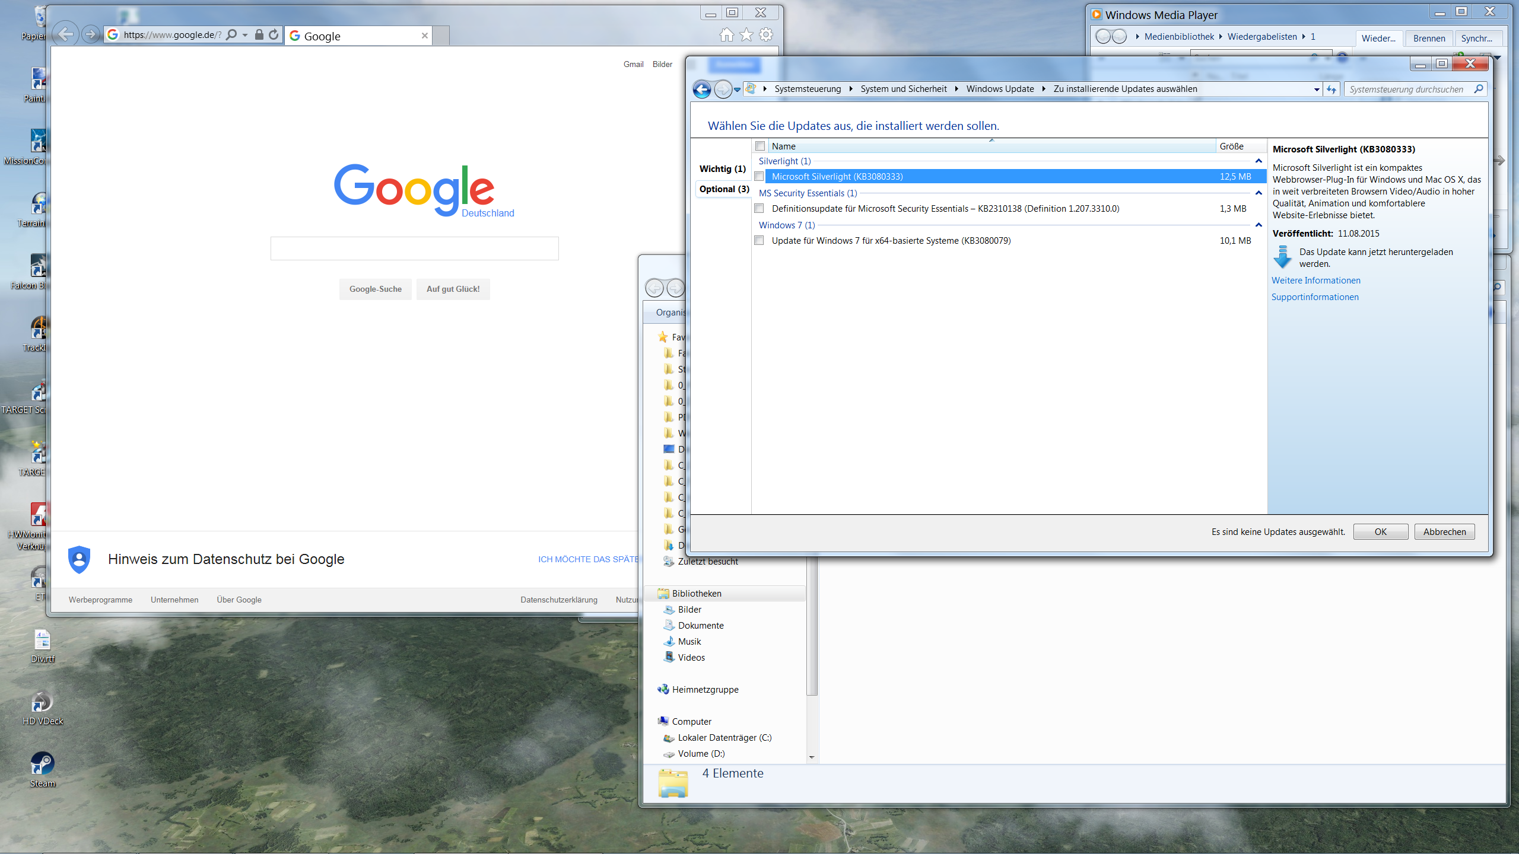Click OK in the Windows Update dialog
The height and width of the screenshot is (854, 1519).
coord(1380,531)
